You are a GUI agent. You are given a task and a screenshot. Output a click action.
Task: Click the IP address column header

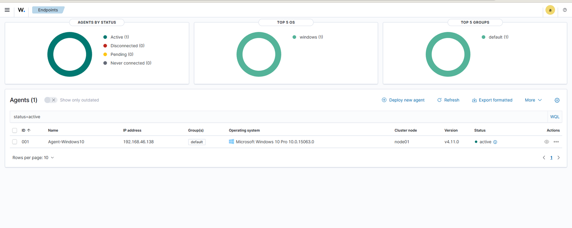(x=132, y=130)
